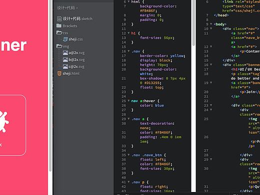Fold the h1 rule at CSS line 12
This screenshot has height=195, width=260.
pyautogui.click(x=128, y=33)
